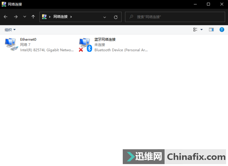Screen dimensions: 228x166
Task: Open the more view options arrow
Action: click(x=201, y=30)
